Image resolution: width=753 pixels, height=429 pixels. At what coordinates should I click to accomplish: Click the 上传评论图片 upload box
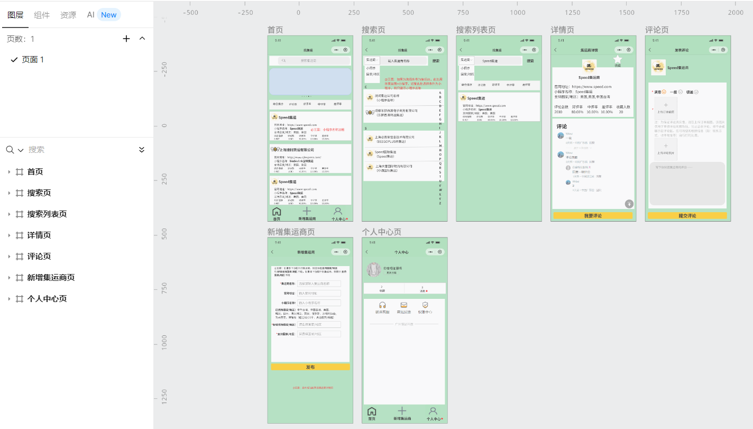point(666,149)
